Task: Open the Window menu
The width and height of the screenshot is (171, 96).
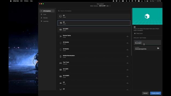Action: tap(26, 1)
